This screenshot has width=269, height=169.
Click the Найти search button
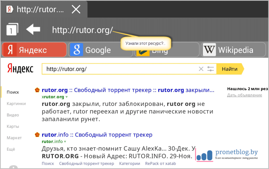(x=230, y=69)
